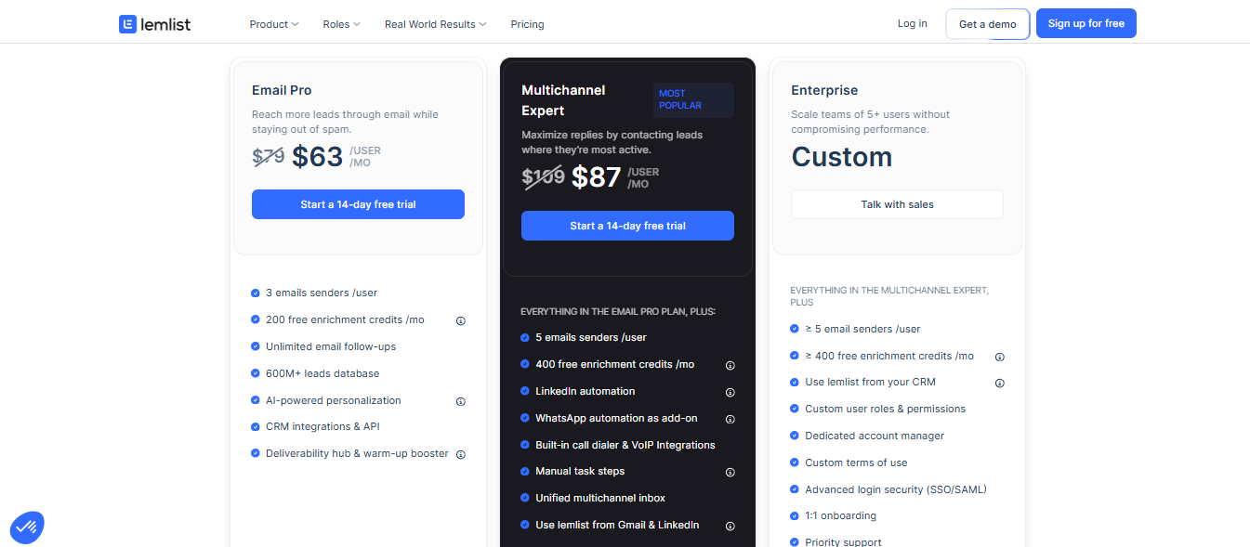Click info icon beside "Use lemlist from your CRM"
The height and width of the screenshot is (547, 1250).
tap(999, 383)
